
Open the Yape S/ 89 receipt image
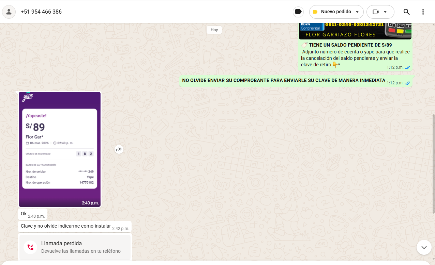click(x=60, y=150)
